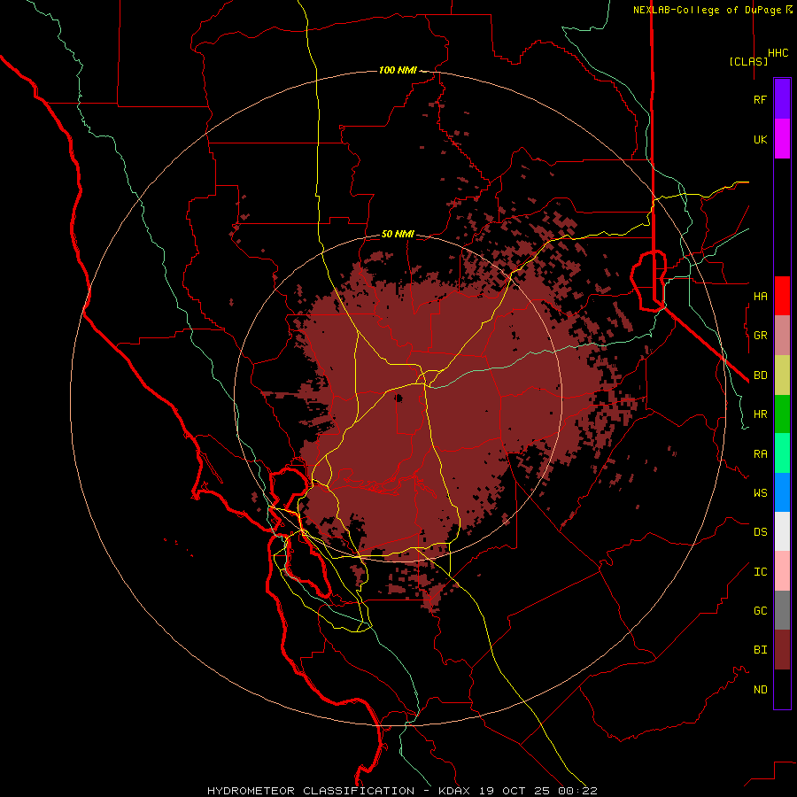Click the RA legend label
The height and width of the screenshot is (797, 797).
click(760, 454)
